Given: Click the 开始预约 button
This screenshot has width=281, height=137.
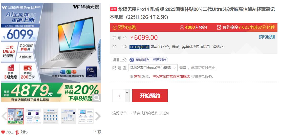Looking at the screenshot, I should 150,96.
